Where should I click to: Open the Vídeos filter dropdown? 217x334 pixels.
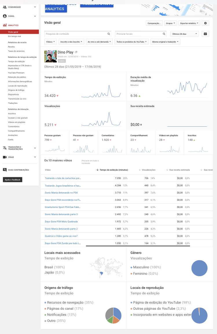click(51, 42)
